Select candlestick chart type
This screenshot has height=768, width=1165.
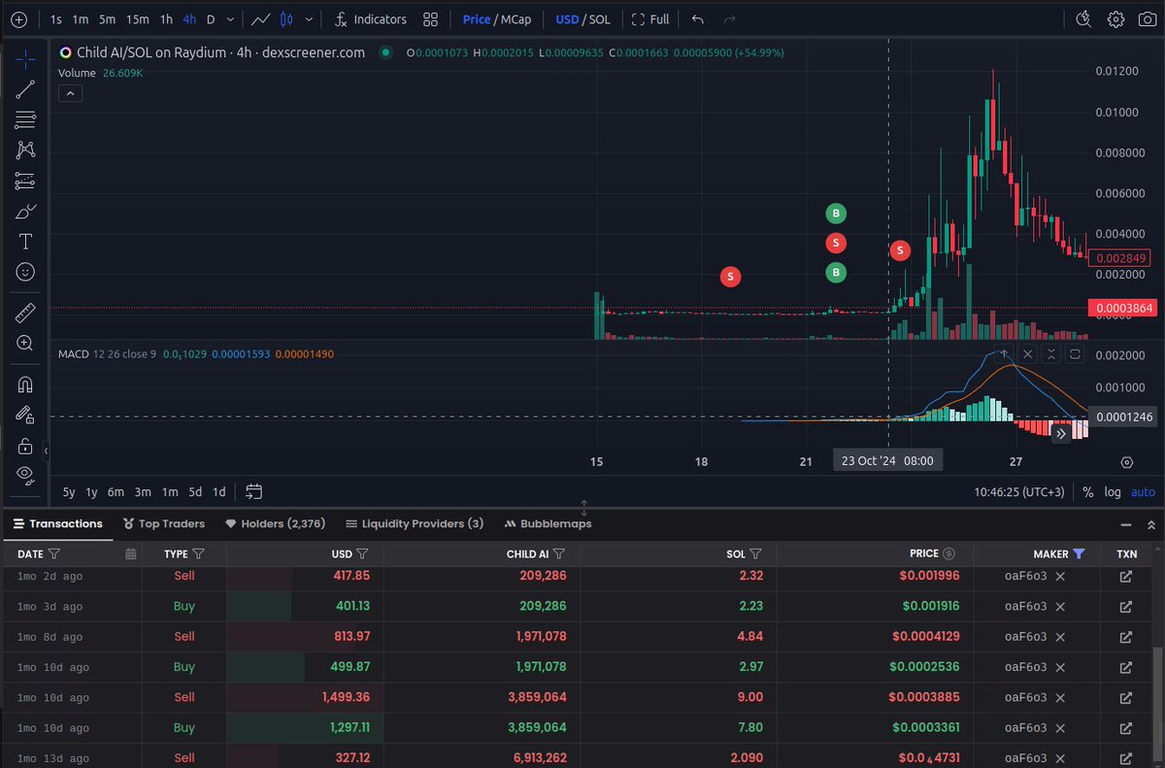[x=285, y=19]
